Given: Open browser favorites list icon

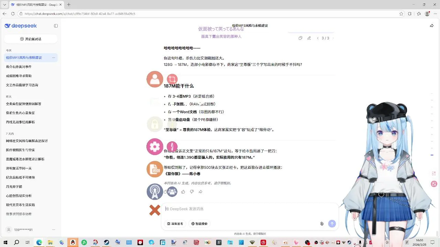Looking at the screenshot, I should 419,14.
